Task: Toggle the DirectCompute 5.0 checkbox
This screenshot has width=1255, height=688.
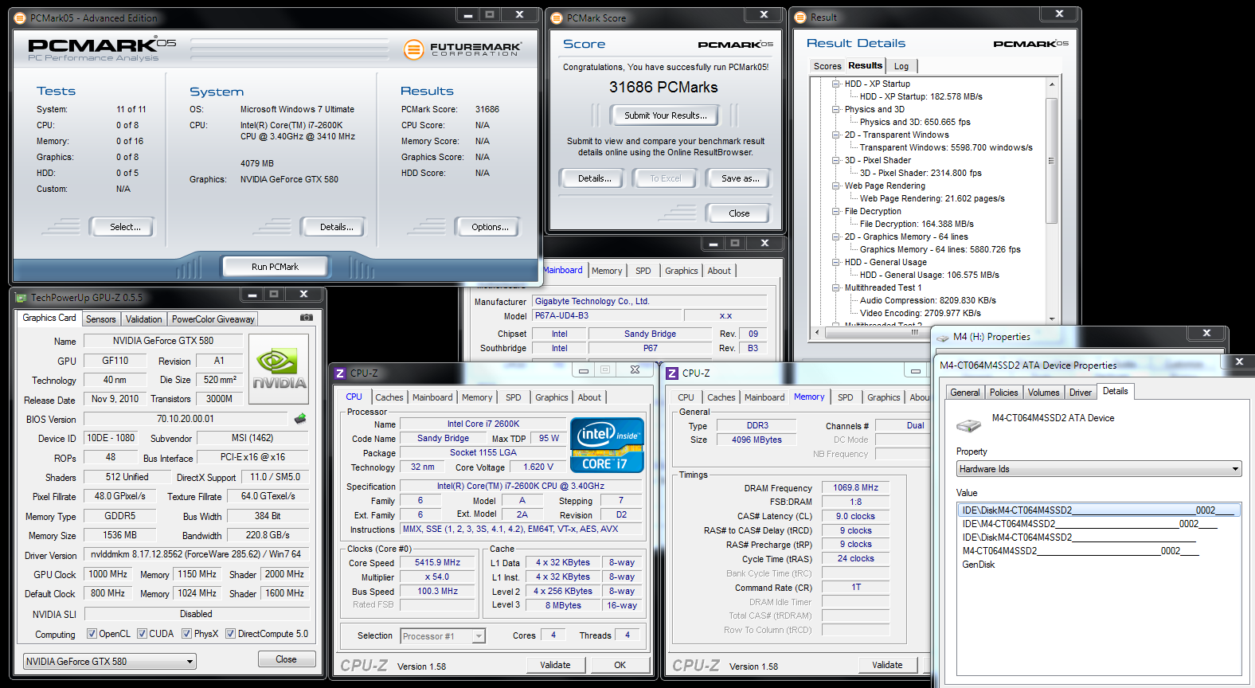Action: (x=230, y=634)
